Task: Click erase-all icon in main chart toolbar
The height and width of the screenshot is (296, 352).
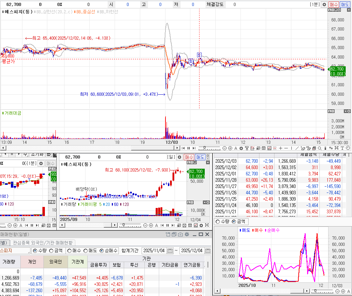Action: pos(308,148)
